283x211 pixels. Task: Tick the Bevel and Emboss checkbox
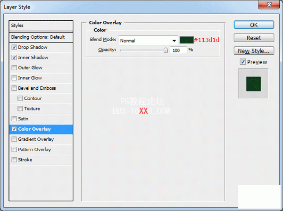(14, 88)
